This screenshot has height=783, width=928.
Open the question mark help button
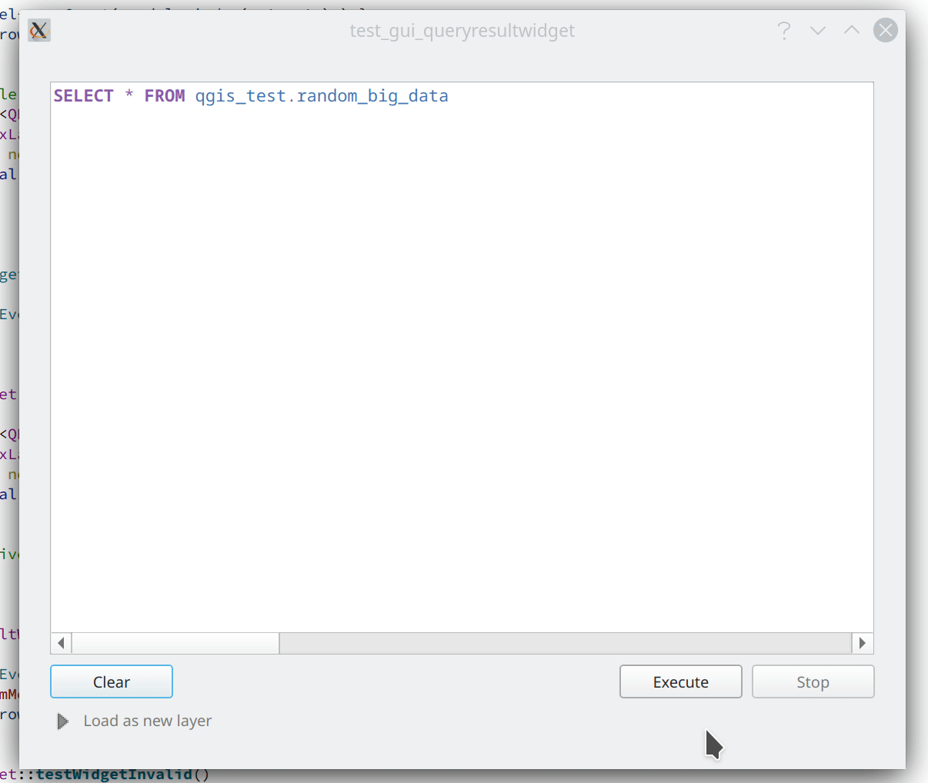pyautogui.click(x=783, y=31)
